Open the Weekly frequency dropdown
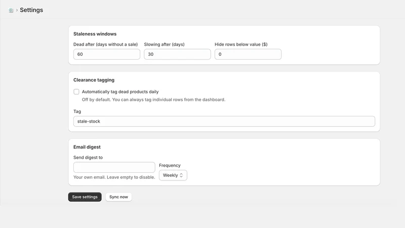The height and width of the screenshot is (228, 405). coord(173,175)
